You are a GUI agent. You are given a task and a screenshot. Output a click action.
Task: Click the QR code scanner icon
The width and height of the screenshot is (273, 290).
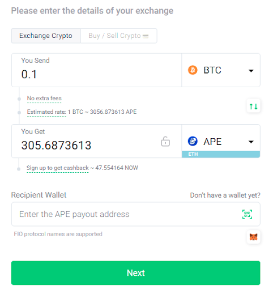(247, 214)
